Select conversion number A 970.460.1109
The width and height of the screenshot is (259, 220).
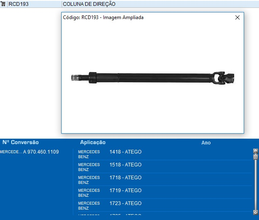[x=41, y=152]
